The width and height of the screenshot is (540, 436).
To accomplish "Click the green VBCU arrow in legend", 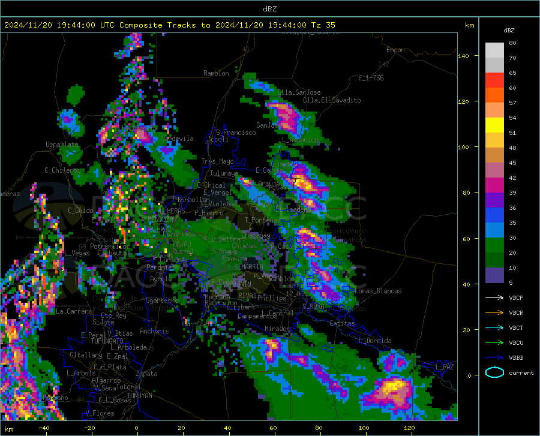I will point(494,343).
